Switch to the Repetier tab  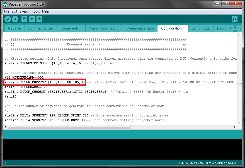click(14, 28)
